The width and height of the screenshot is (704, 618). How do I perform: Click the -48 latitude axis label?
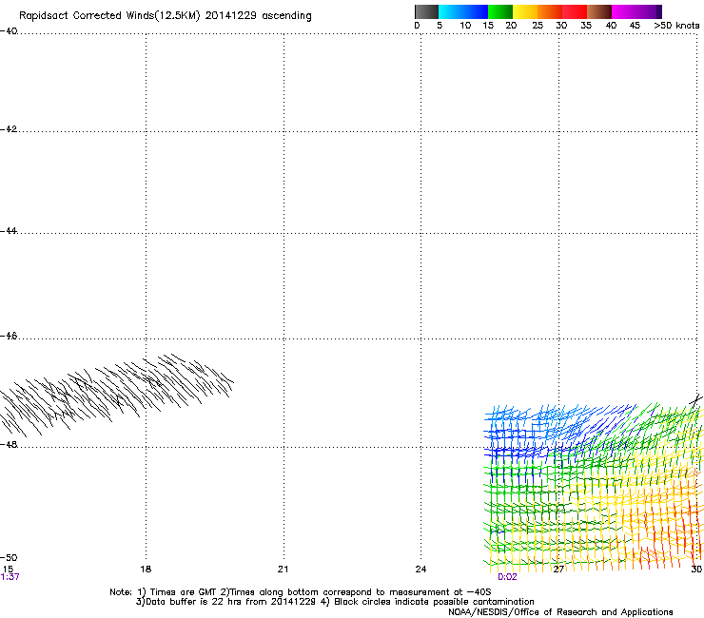coord(9,444)
